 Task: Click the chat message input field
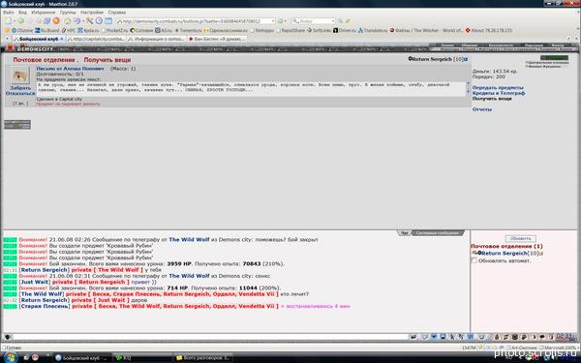pos(210,337)
